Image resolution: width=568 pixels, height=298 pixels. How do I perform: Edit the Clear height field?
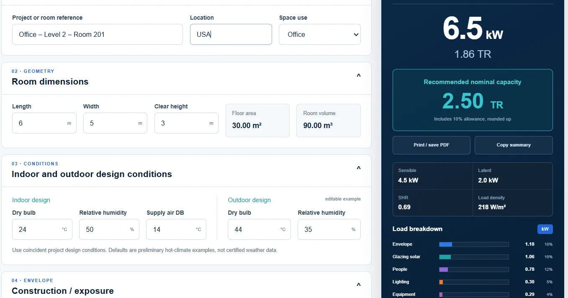point(186,123)
